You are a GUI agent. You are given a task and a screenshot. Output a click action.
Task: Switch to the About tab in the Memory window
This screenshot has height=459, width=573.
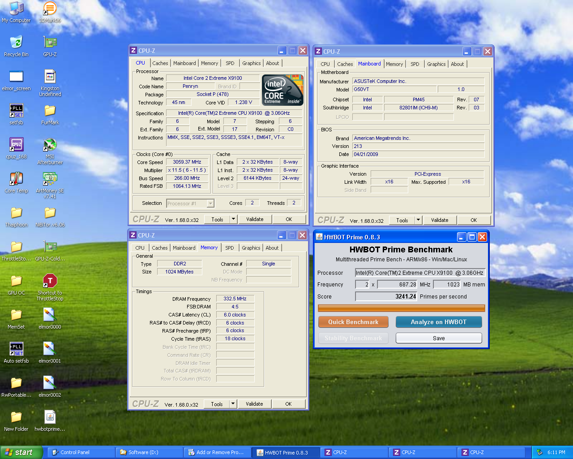(x=272, y=248)
